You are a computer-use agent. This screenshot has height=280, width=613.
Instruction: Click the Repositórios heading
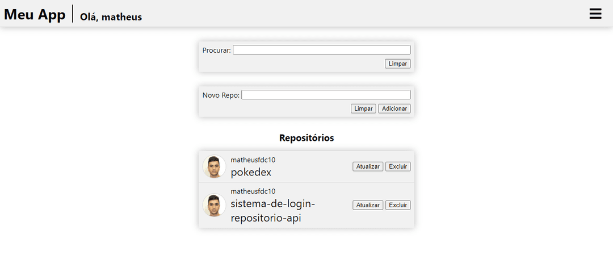click(306, 138)
